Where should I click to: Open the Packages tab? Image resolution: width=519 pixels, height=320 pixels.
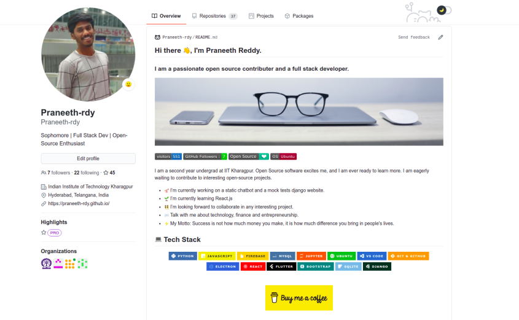[299, 16]
